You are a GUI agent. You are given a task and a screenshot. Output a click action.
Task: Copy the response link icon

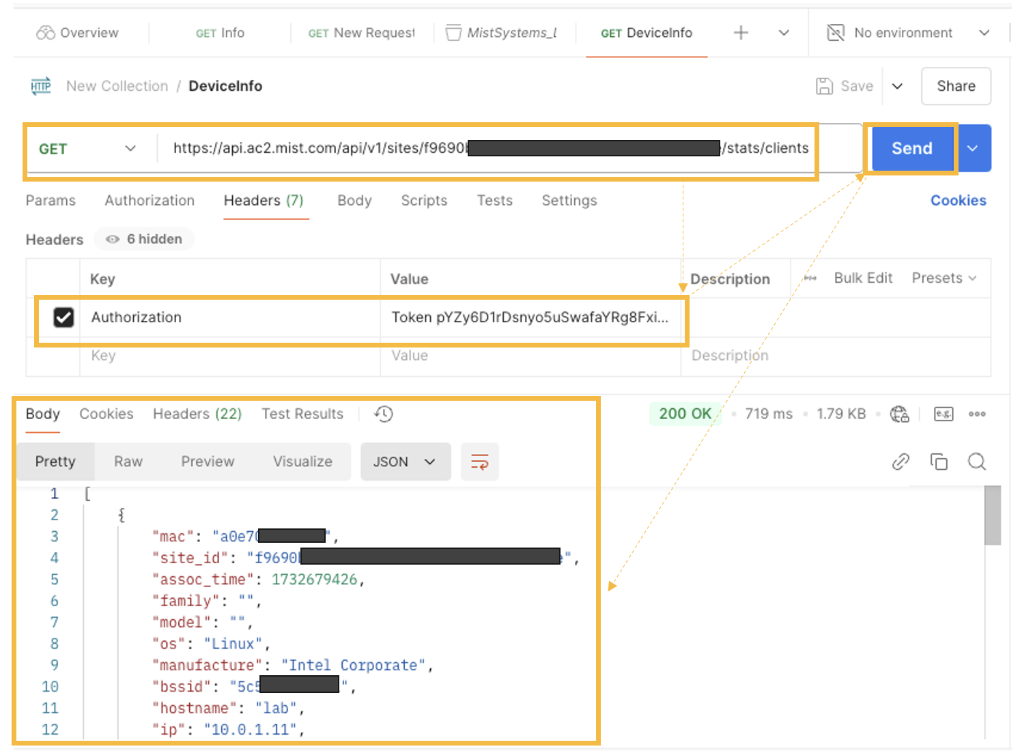[901, 462]
